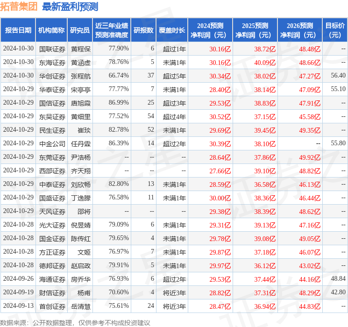
Task: Click the 2025预测净利润 header
Action: pyautogui.click(x=255, y=30)
